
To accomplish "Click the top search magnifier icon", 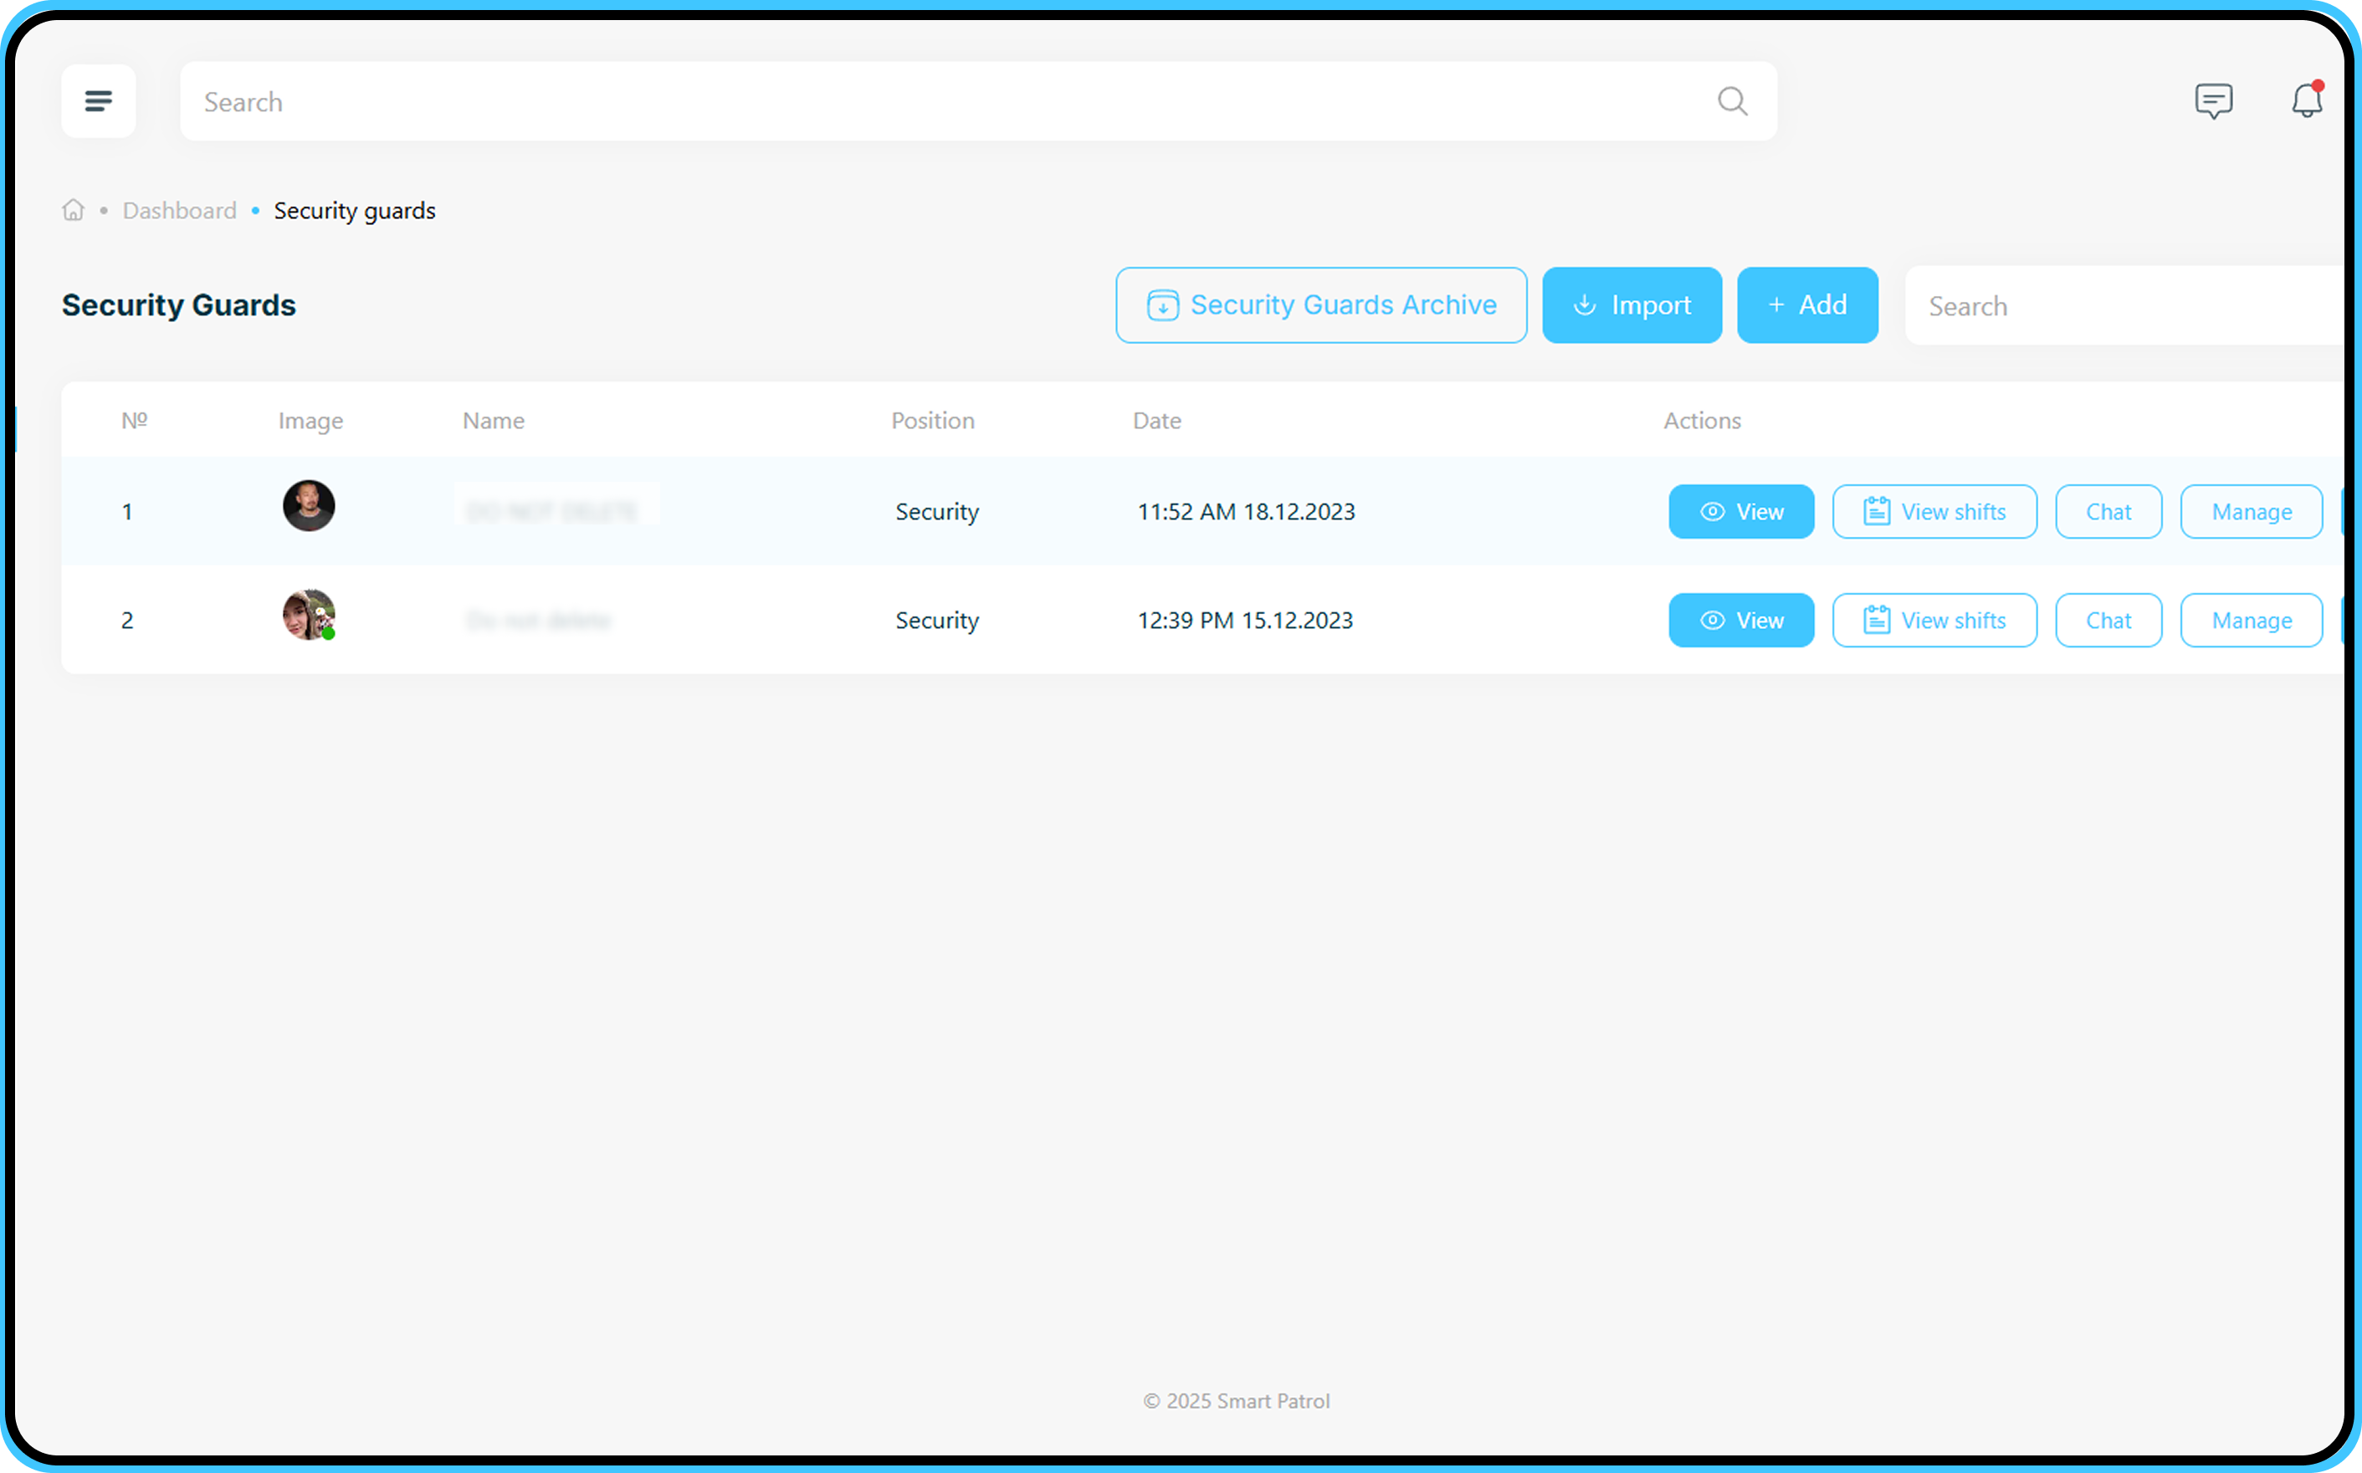I will tap(1732, 100).
